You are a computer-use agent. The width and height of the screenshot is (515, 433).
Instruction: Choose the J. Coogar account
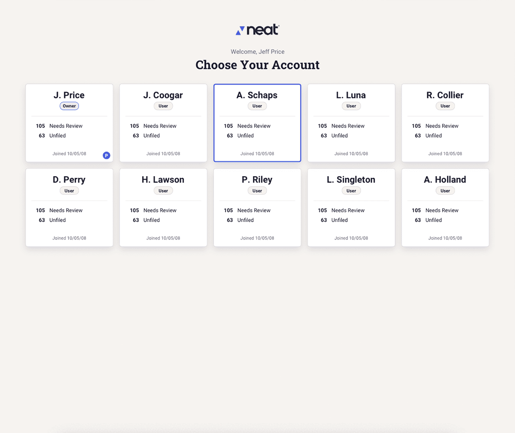(x=163, y=123)
